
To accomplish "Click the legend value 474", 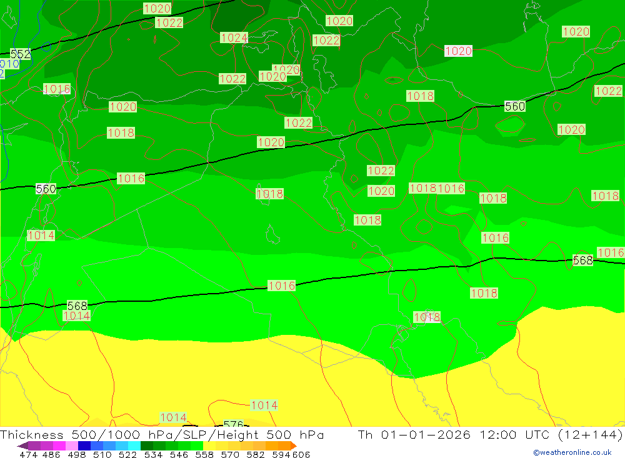I will tap(28, 454).
